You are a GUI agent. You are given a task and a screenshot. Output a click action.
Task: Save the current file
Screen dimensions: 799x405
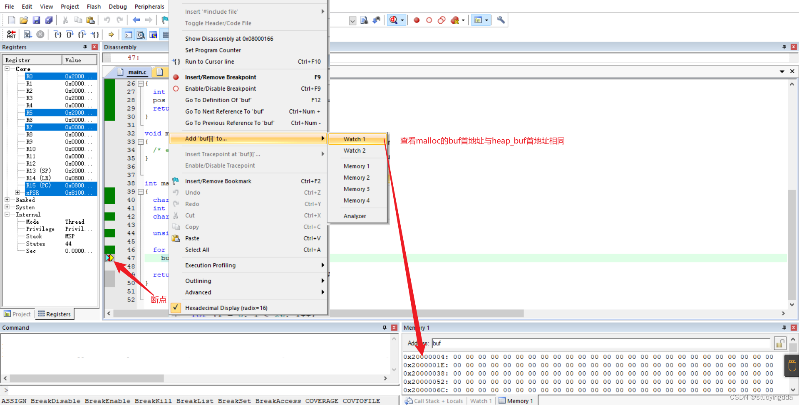[x=37, y=20]
